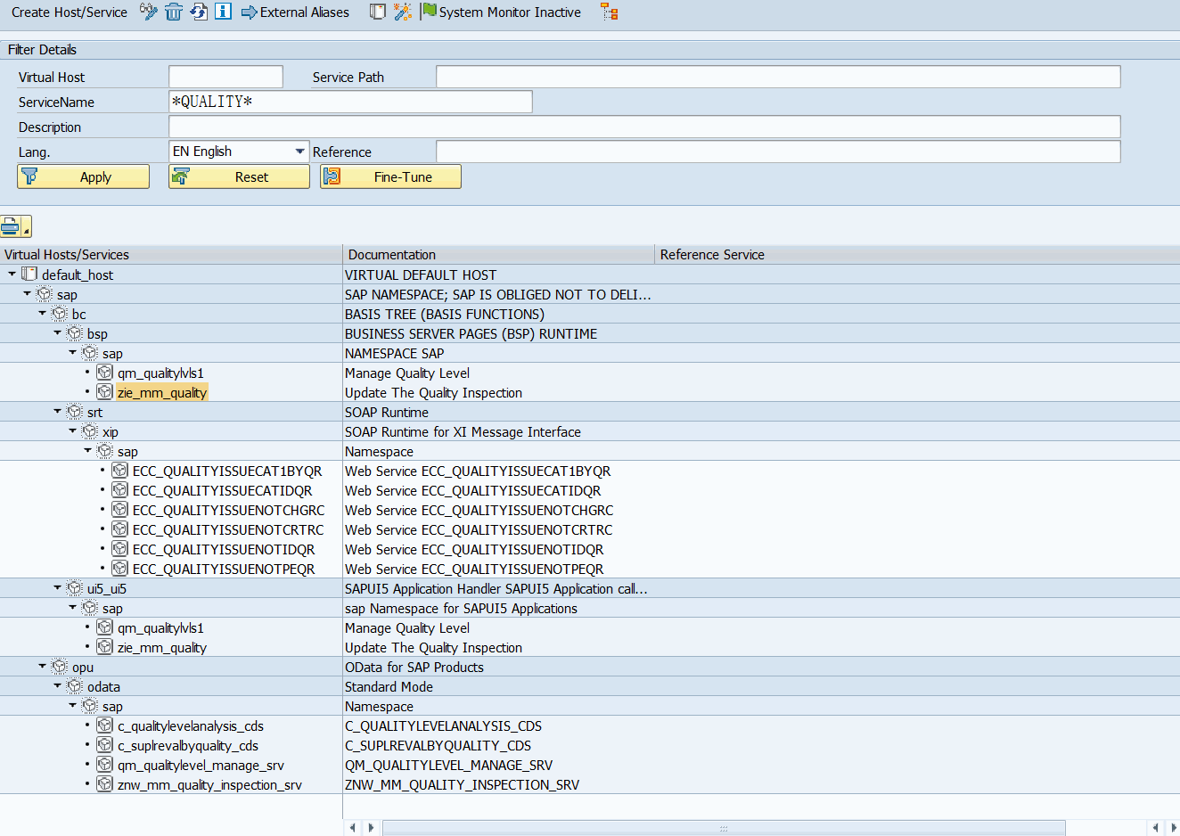Select ECC_QUALITYISSUENOTPEQR service
Viewport: 1180px width, 836px height.
point(224,570)
